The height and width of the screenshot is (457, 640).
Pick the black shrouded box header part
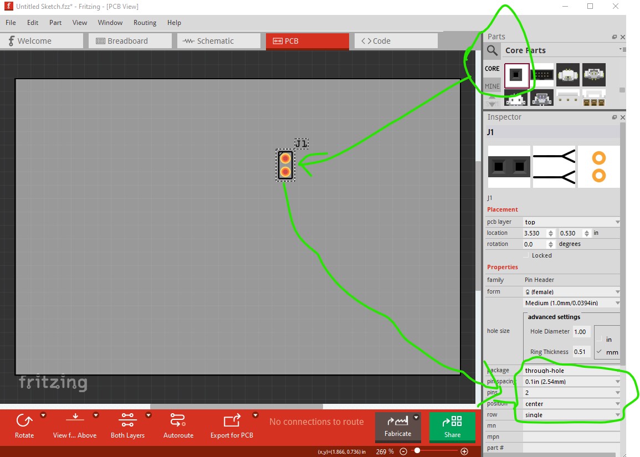coord(542,75)
